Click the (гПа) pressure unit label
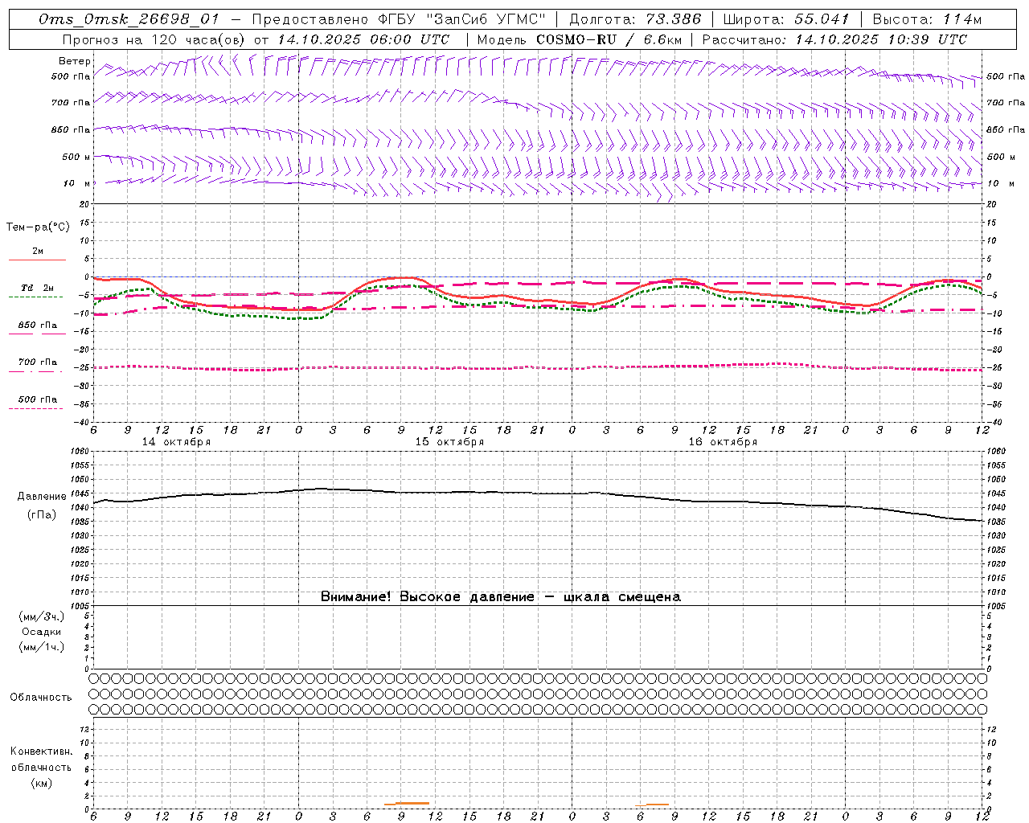Image resolution: width=1029 pixels, height=823 pixels. [42, 514]
